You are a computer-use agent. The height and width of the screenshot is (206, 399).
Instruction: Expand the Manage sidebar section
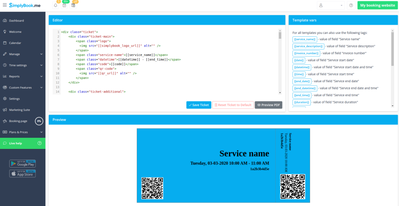click(22, 54)
